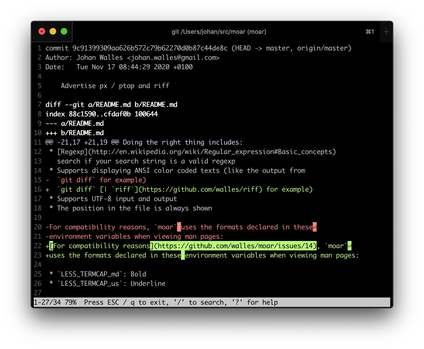
Task: Click the Wikipedia Regular_expression URL
Action: (x=212, y=152)
